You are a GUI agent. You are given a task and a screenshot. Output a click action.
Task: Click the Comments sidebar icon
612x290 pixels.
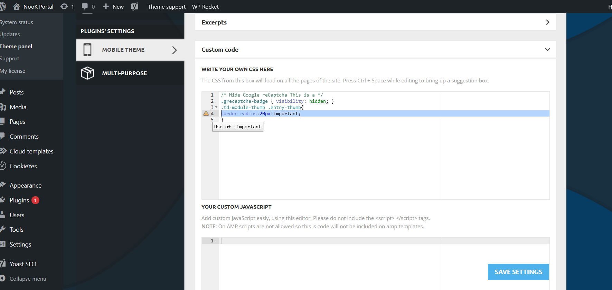pyautogui.click(x=2, y=136)
